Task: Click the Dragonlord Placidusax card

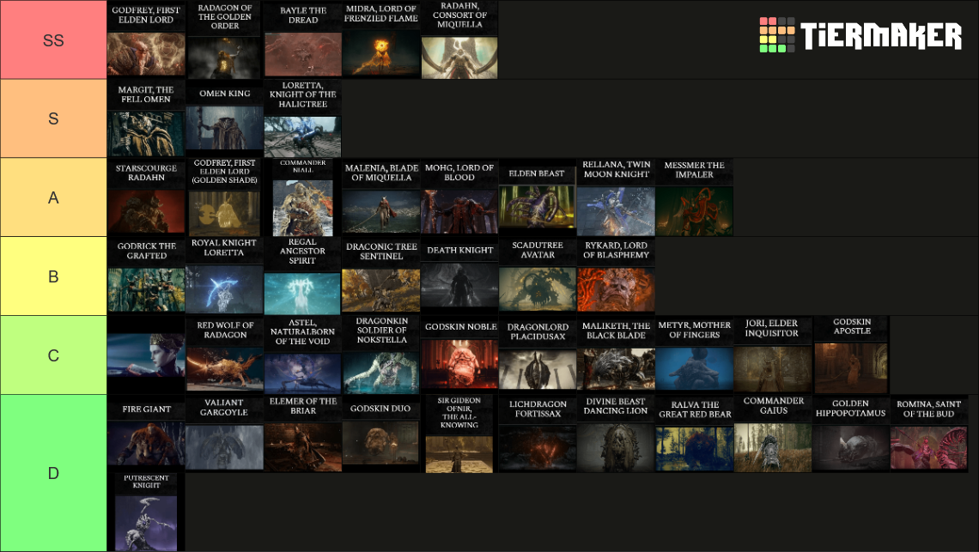Action: tap(538, 355)
